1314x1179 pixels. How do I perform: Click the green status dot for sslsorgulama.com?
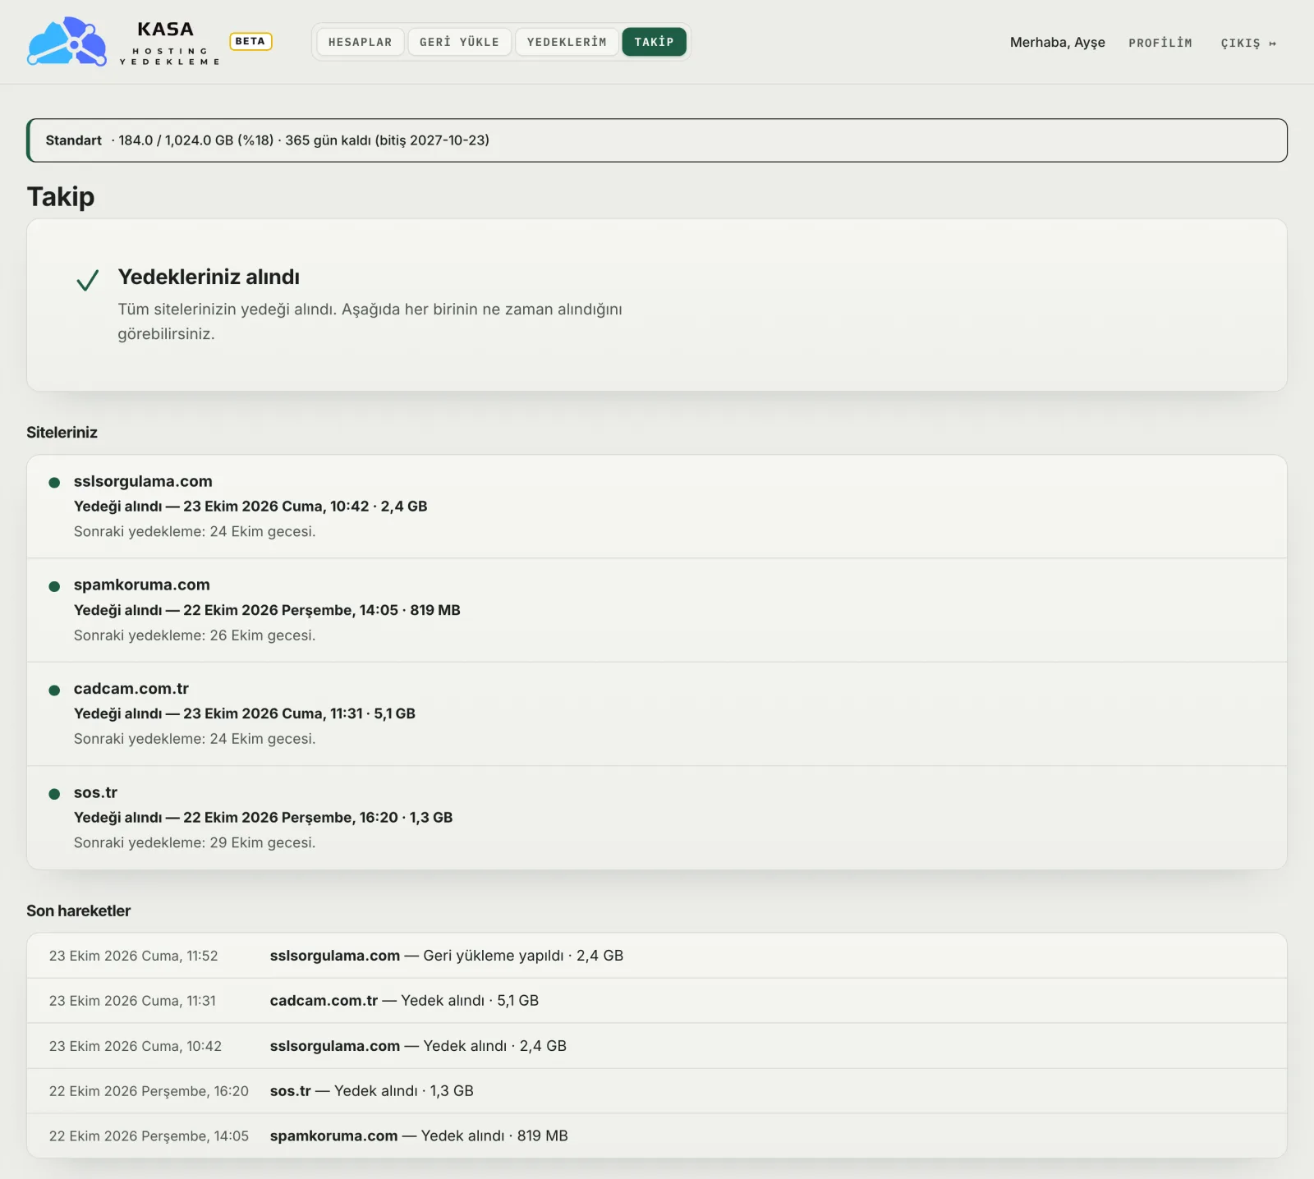[x=54, y=482]
